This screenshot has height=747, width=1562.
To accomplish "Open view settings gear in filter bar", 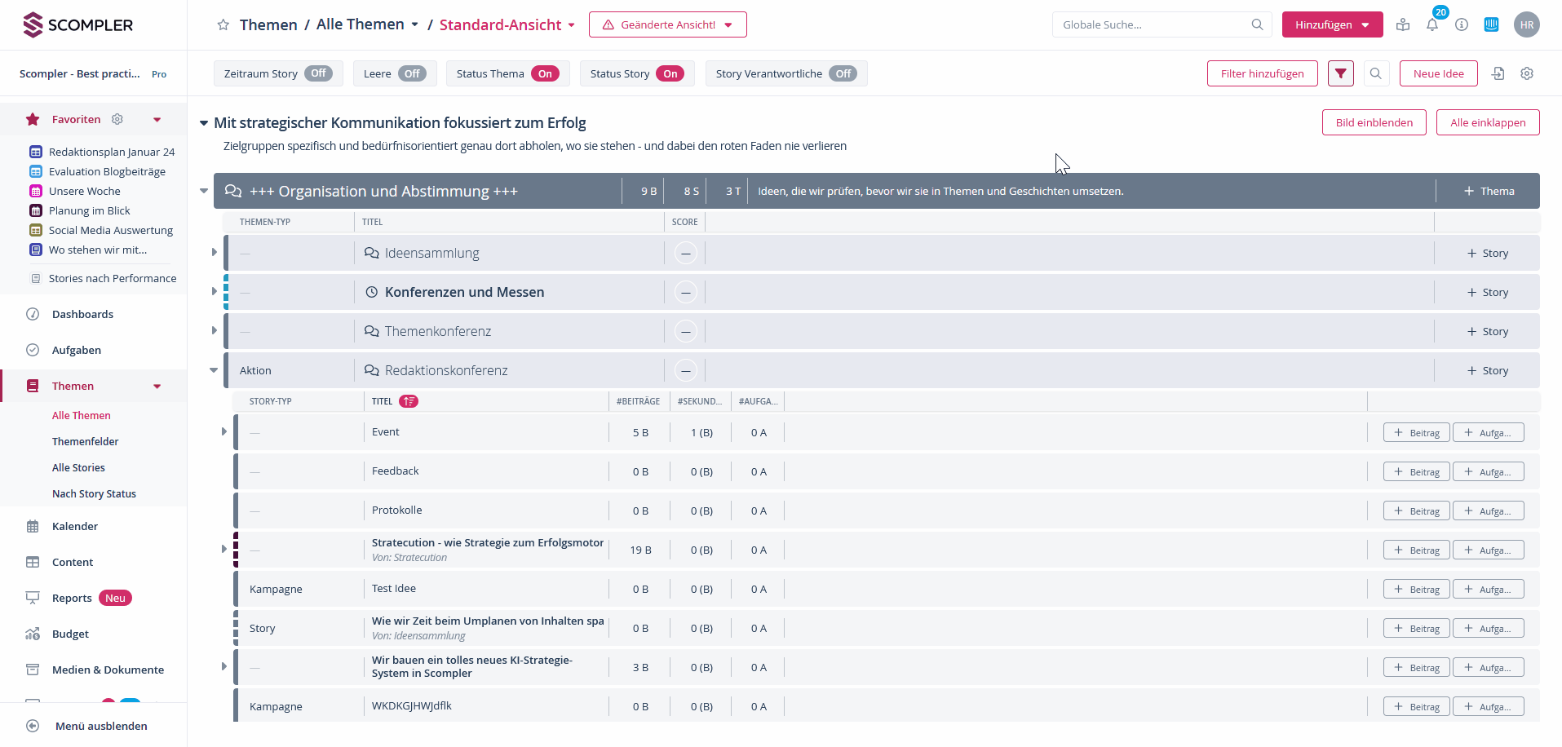I will click(1527, 73).
